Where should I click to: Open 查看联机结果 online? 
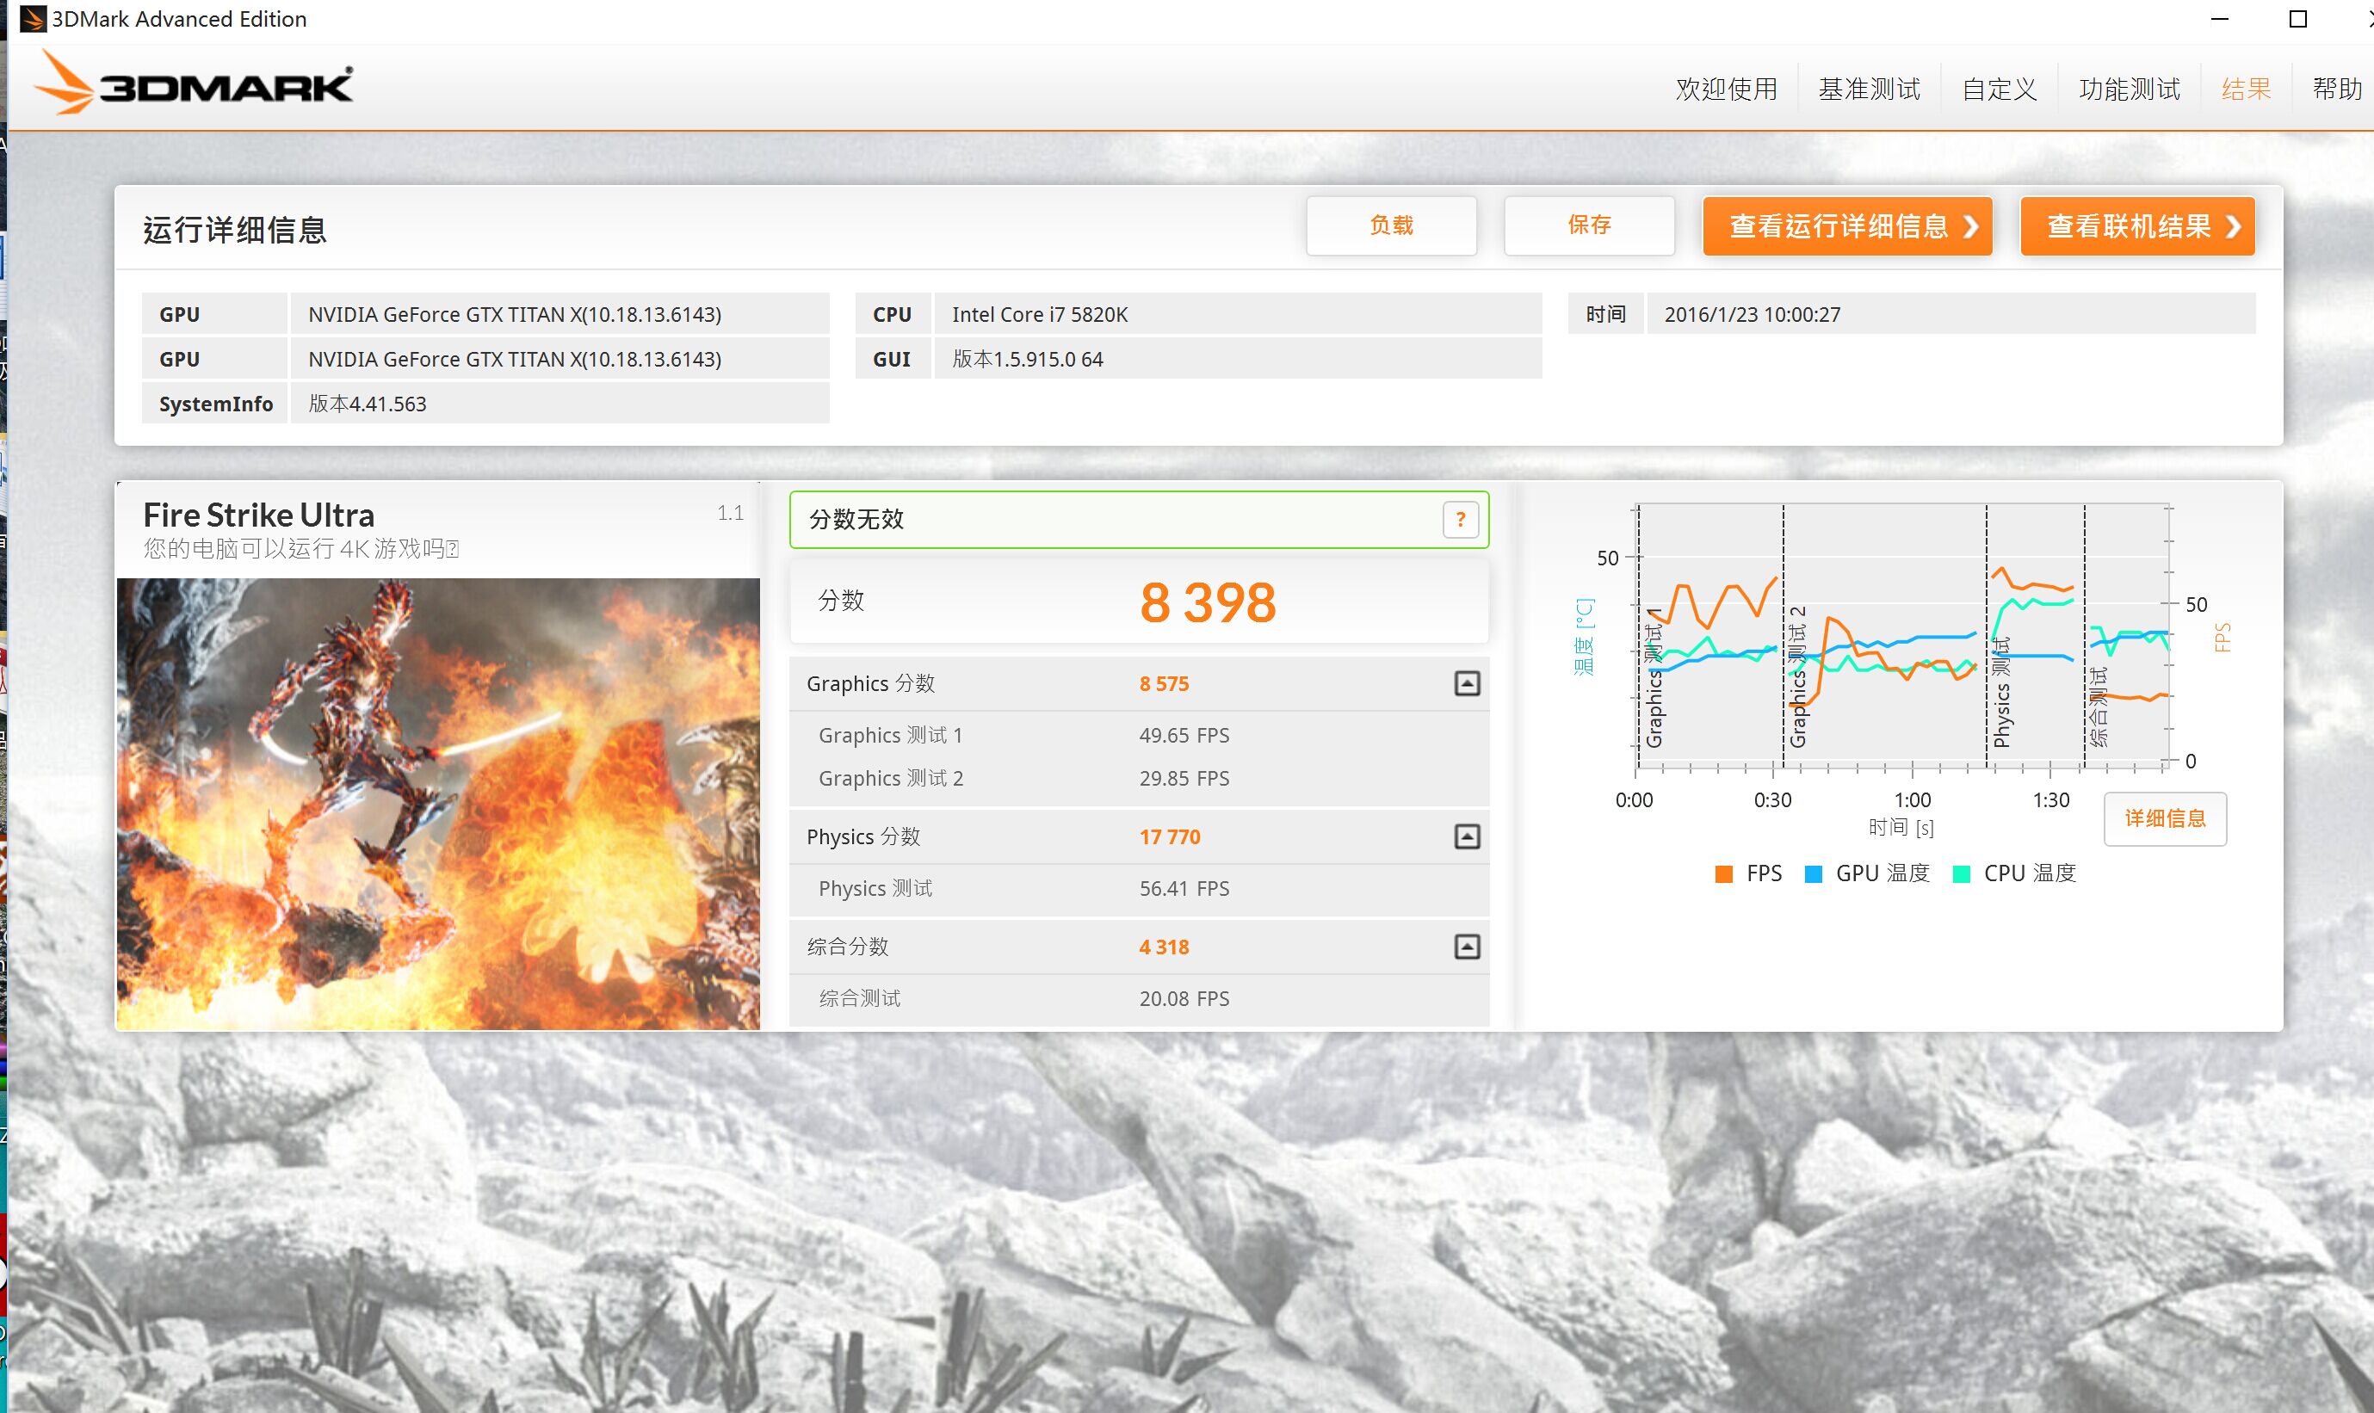click(x=2138, y=225)
